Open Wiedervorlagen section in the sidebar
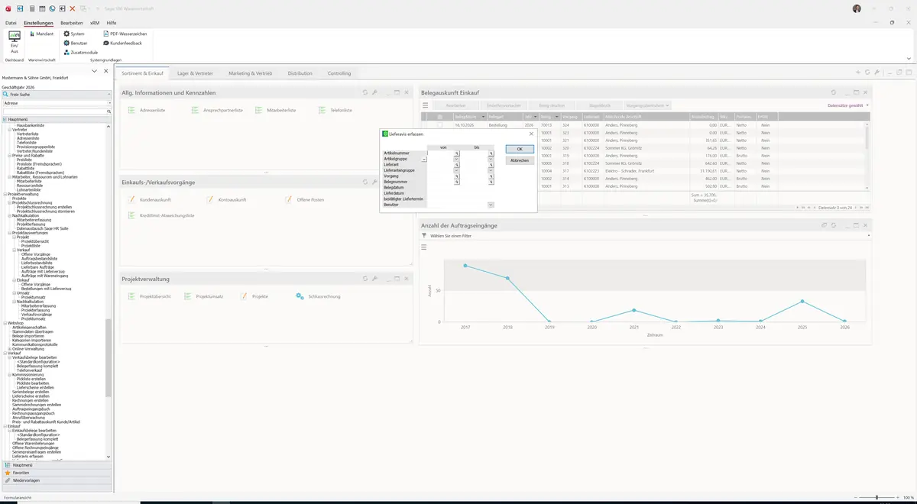 56,480
